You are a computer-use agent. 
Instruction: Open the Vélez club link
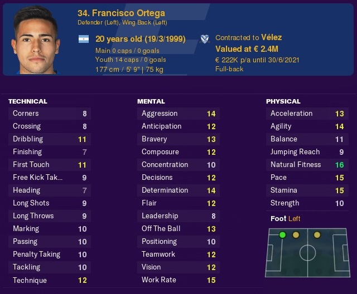pos(272,37)
